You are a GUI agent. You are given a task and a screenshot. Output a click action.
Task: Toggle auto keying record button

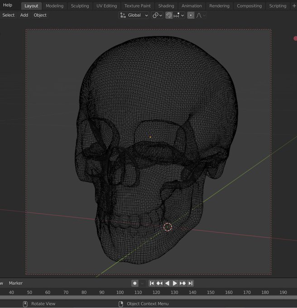point(134,283)
